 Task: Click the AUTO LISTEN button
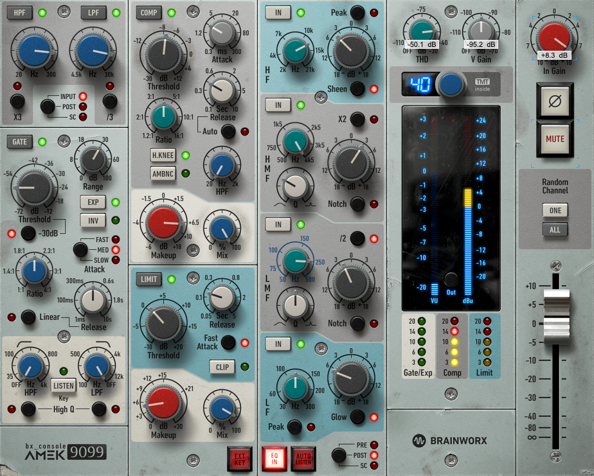click(303, 459)
